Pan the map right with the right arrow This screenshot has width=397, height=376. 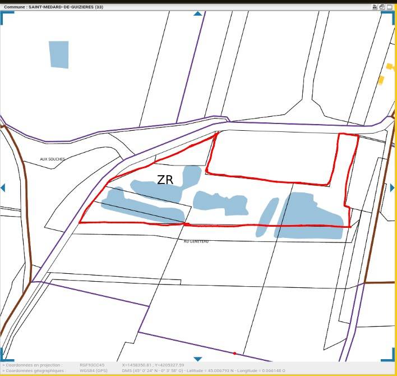point(393,187)
